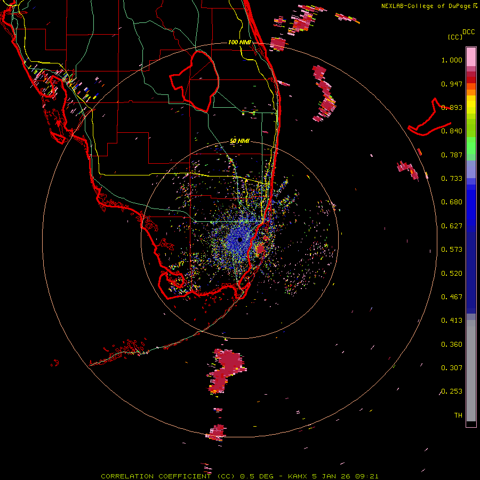The width and height of the screenshot is (480, 480).
Task: Select the 0.733 color scale value
Action: (452, 179)
